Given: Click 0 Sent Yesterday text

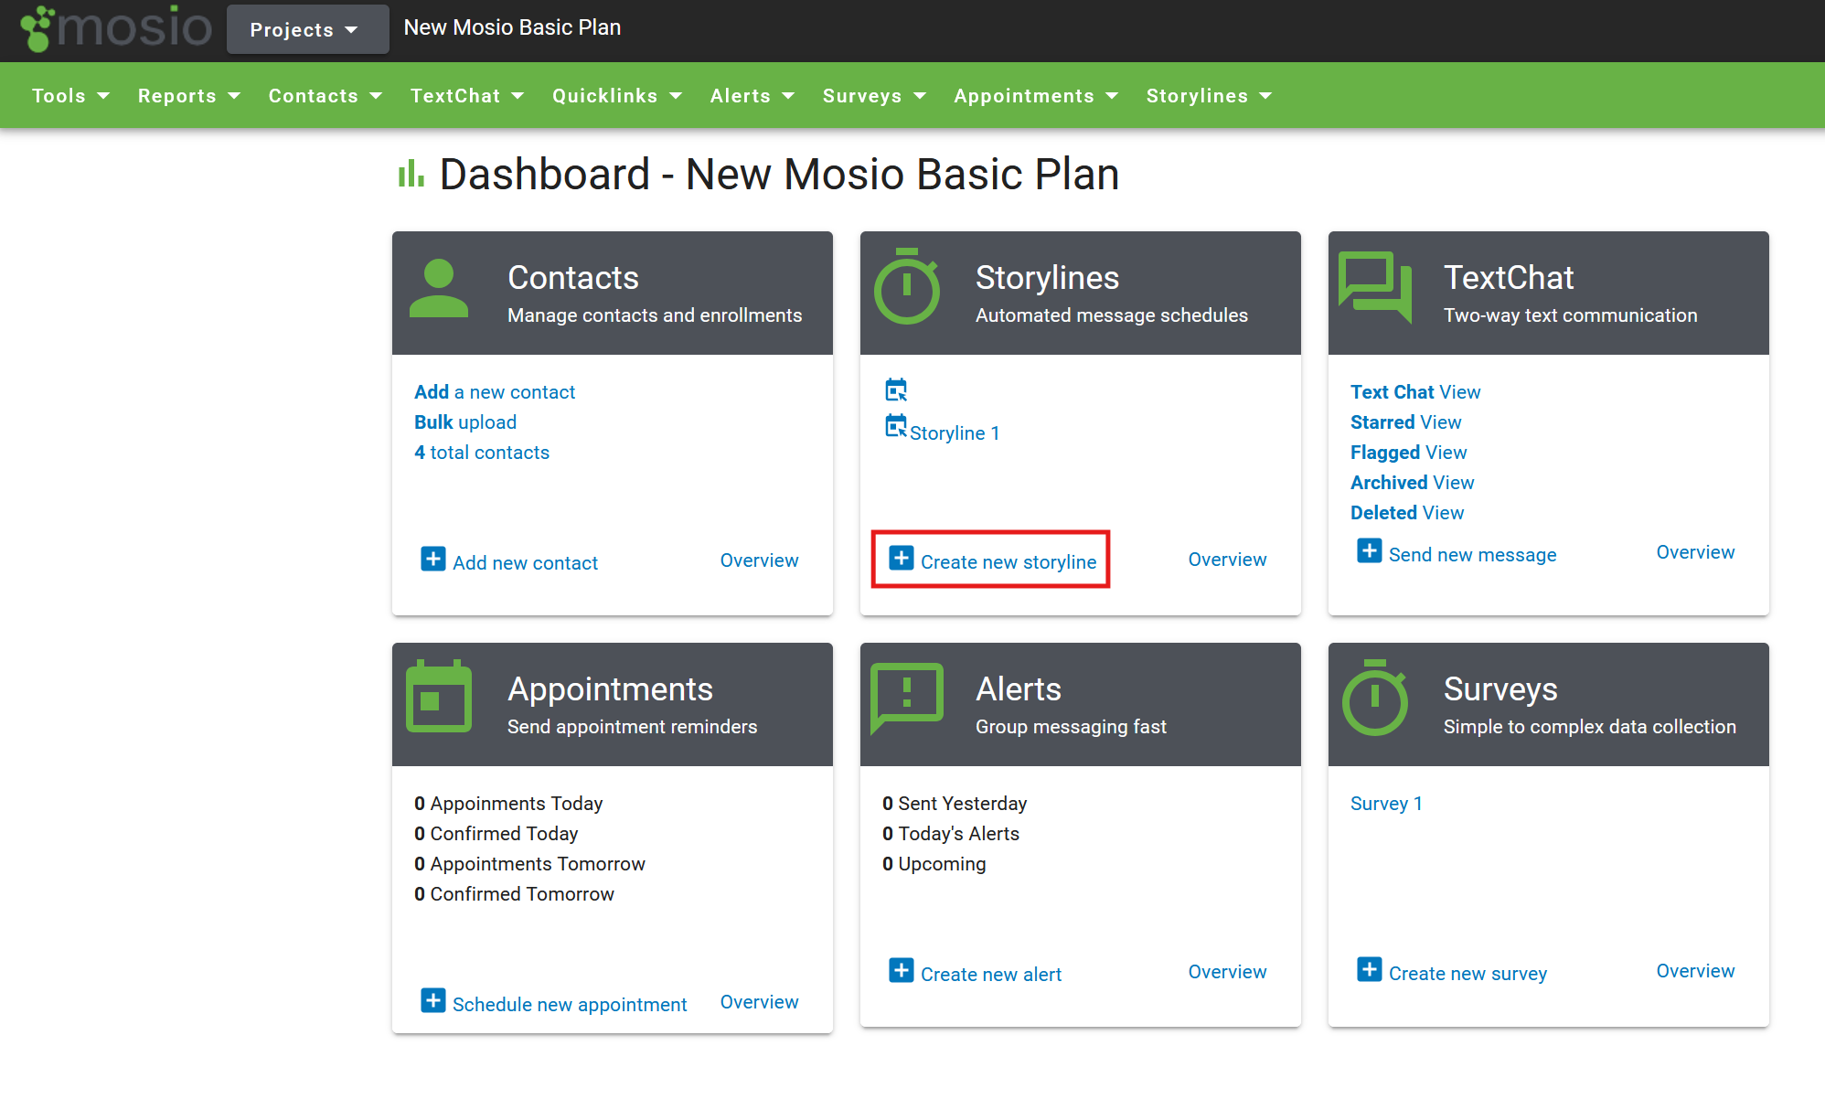Looking at the screenshot, I should (955, 804).
